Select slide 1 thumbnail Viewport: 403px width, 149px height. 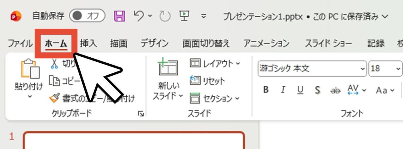tap(134, 140)
